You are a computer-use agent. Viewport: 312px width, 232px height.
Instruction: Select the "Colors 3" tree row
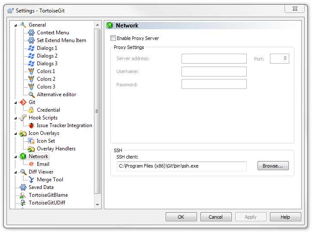pyautogui.click(x=46, y=87)
